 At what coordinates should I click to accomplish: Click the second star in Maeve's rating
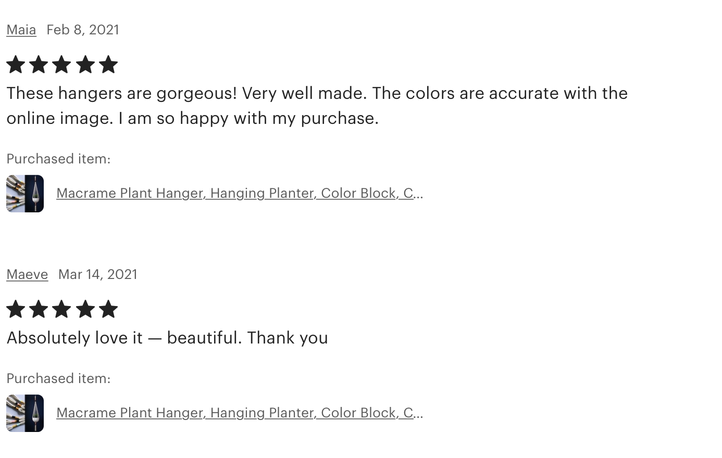coord(39,309)
